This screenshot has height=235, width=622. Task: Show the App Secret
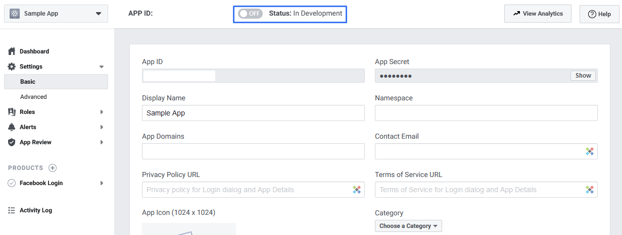(x=583, y=76)
